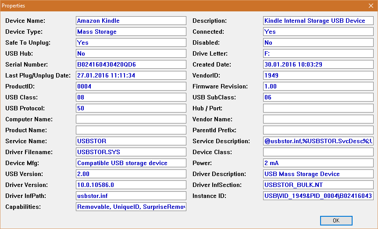Focus the USB Hub value field
The width and height of the screenshot is (378, 229).
(x=131, y=53)
